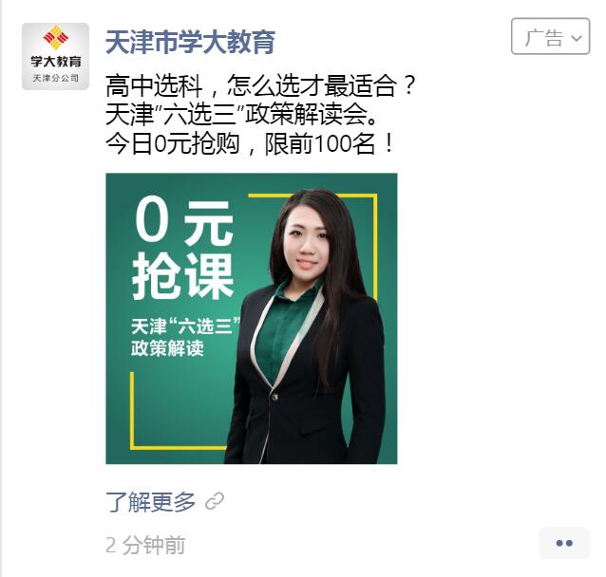Click the large 0元 text in banner
606x577 pixels.
pyautogui.click(x=184, y=221)
